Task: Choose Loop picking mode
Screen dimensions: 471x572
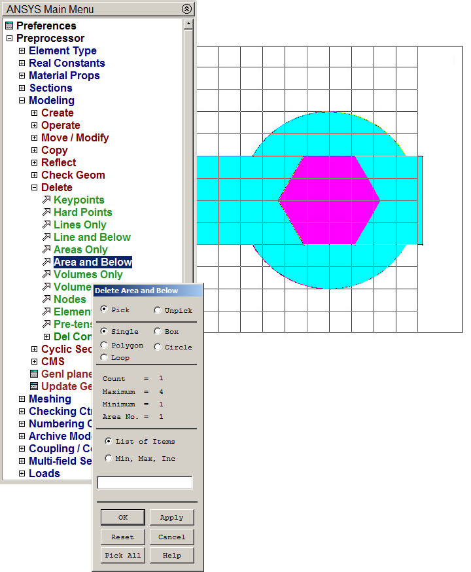Action: click(104, 357)
